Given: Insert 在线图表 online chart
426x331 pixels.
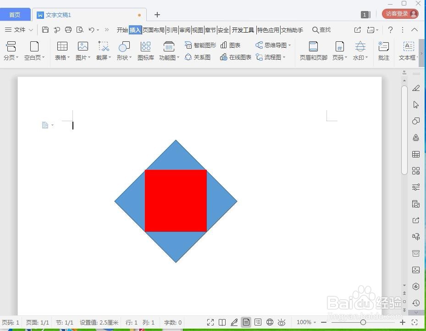Looking at the screenshot, I should pos(236,57).
